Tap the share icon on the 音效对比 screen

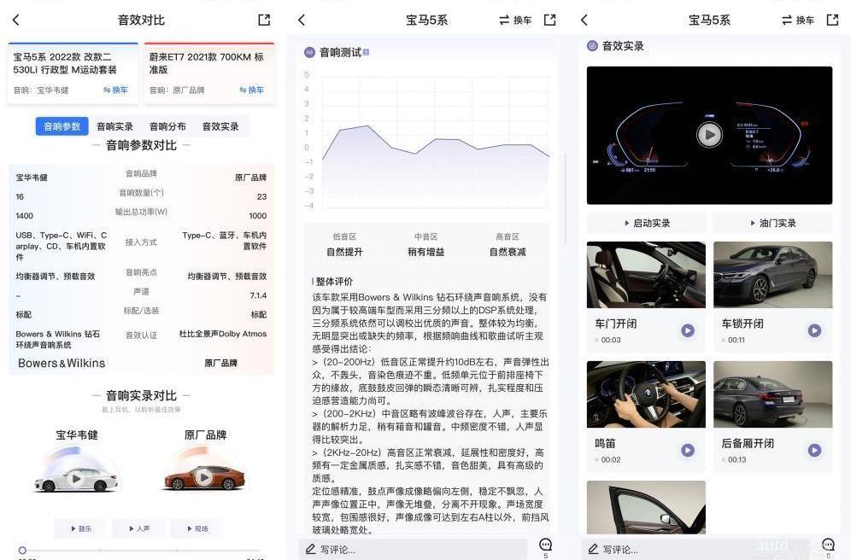[264, 19]
